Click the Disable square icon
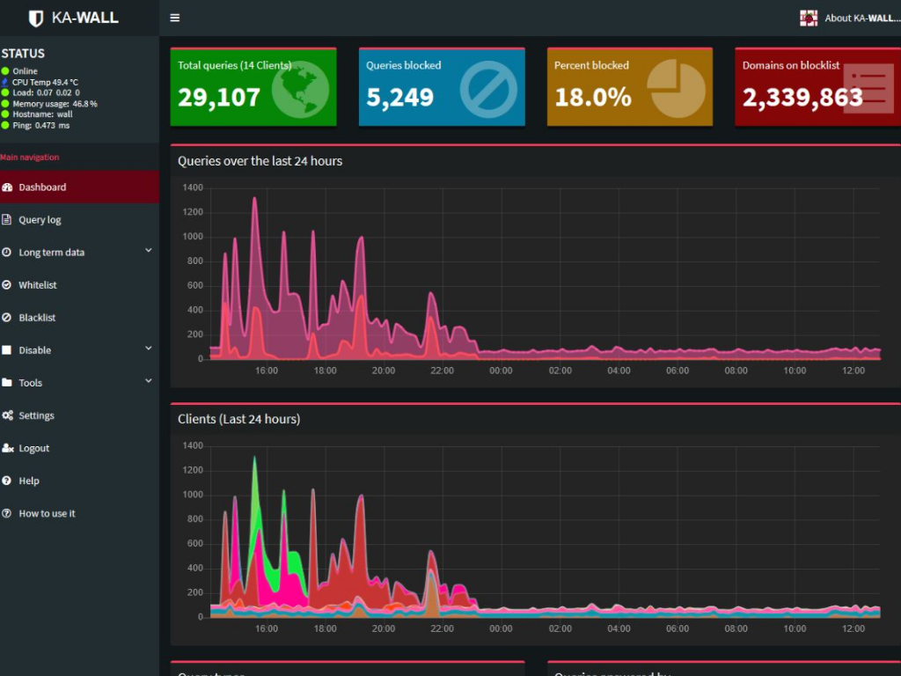901x676 pixels. [x=6, y=350]
